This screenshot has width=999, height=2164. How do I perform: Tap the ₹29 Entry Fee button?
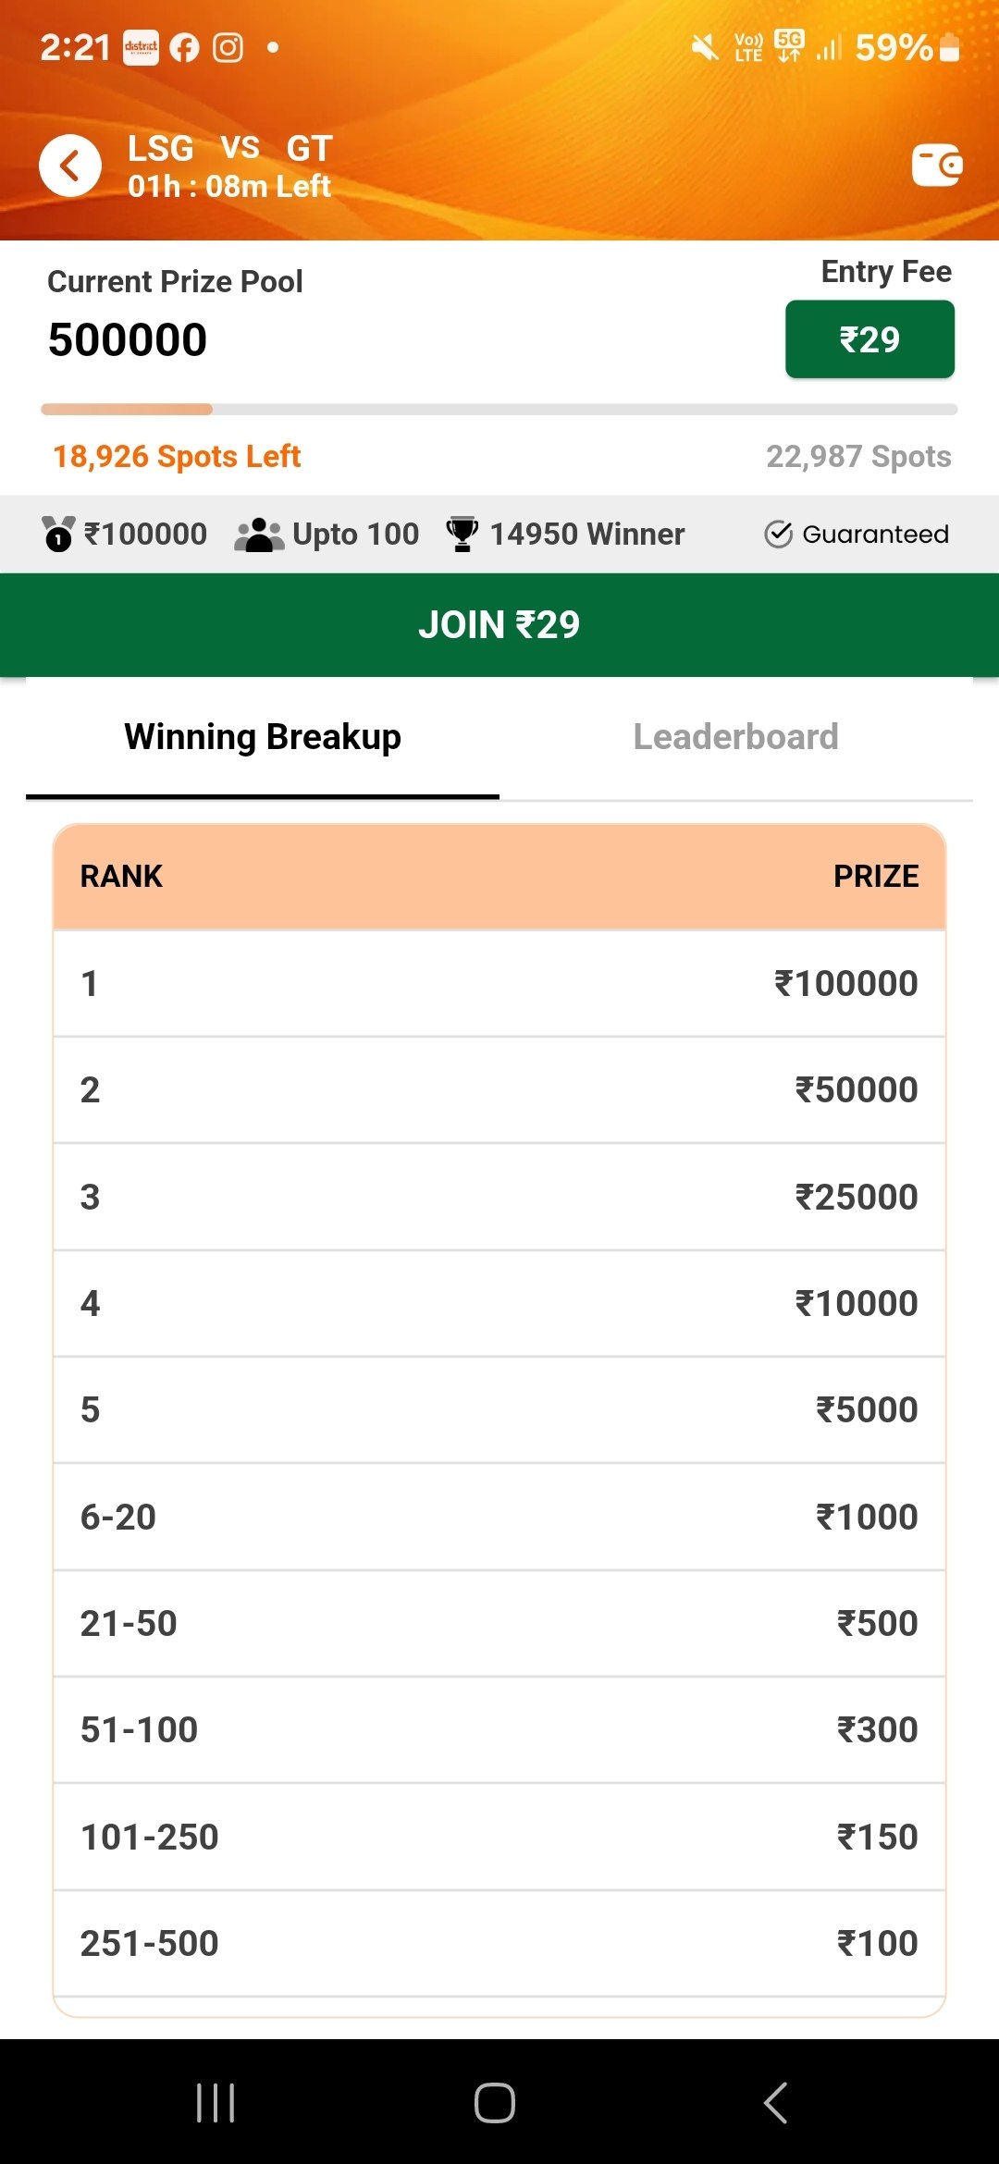click(x=869, y=339)
